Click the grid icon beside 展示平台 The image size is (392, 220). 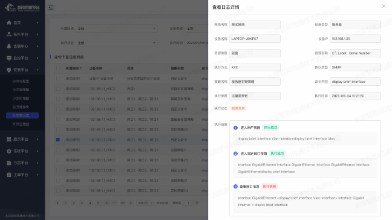(9, 140)
